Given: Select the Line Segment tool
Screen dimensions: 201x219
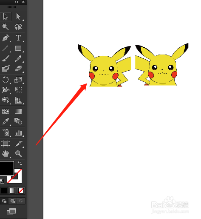Looking at the screenshot, I should 6,48.
